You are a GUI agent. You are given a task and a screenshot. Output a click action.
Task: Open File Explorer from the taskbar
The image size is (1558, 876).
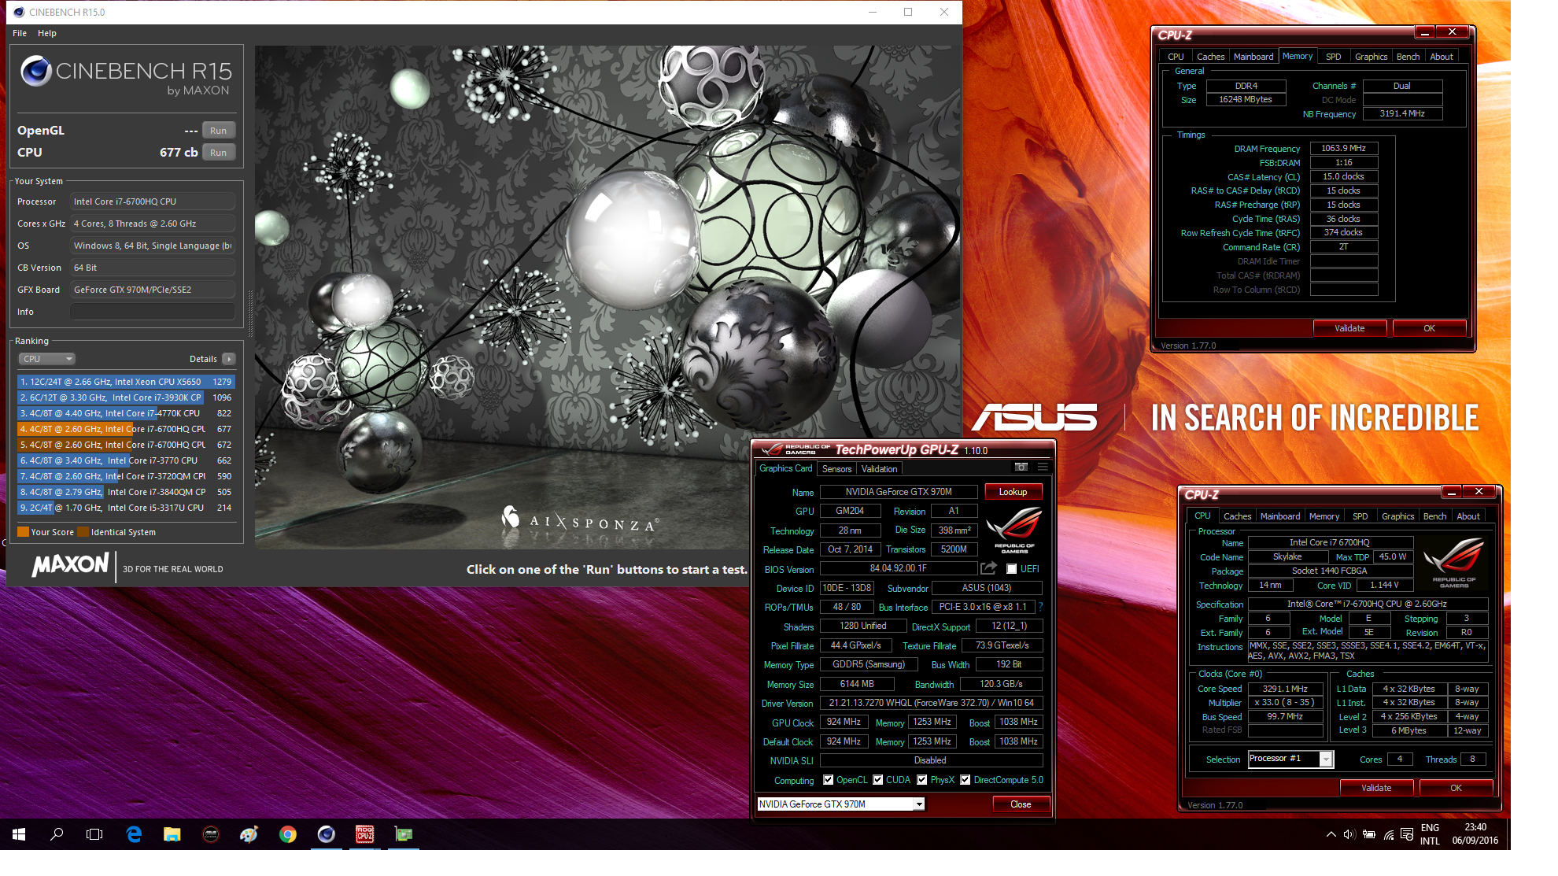pos(172,834)
